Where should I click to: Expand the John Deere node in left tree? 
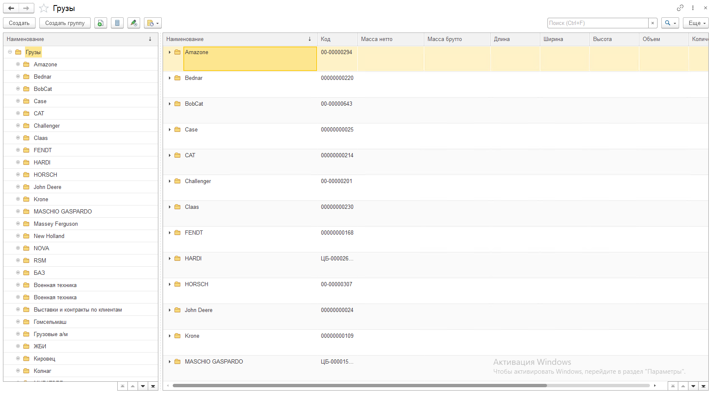(x=18, y=187)
